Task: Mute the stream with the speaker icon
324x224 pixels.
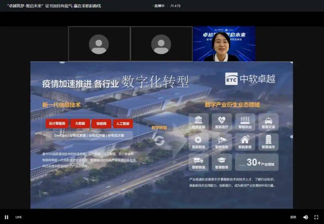Action: [x=305, y=217]
